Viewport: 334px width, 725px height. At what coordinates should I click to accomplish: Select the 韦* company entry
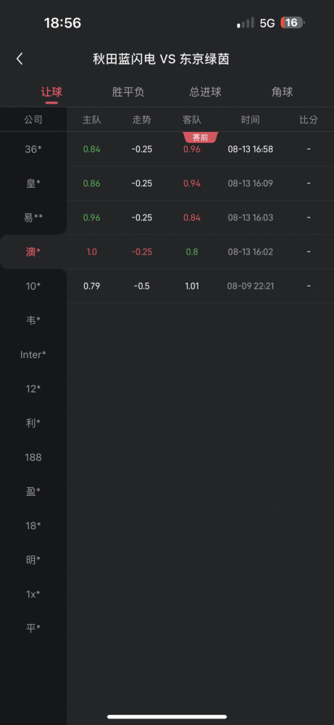[33, 320]
